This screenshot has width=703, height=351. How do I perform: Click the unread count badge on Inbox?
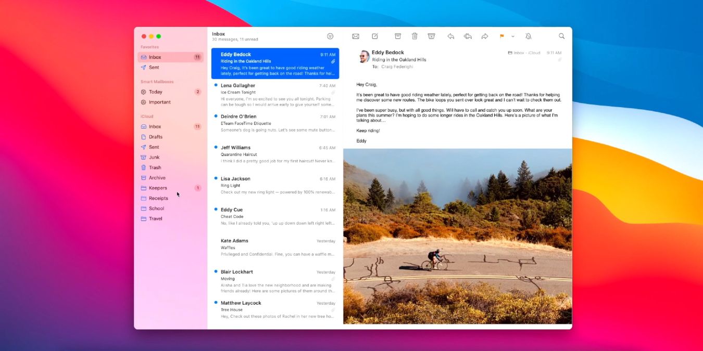[x=197, y=57]
